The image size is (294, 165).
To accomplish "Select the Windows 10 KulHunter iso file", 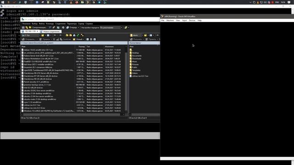I will point(48,111).
